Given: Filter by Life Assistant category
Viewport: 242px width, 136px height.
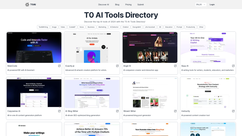Looking at the screenshot, I should [150, 27].
